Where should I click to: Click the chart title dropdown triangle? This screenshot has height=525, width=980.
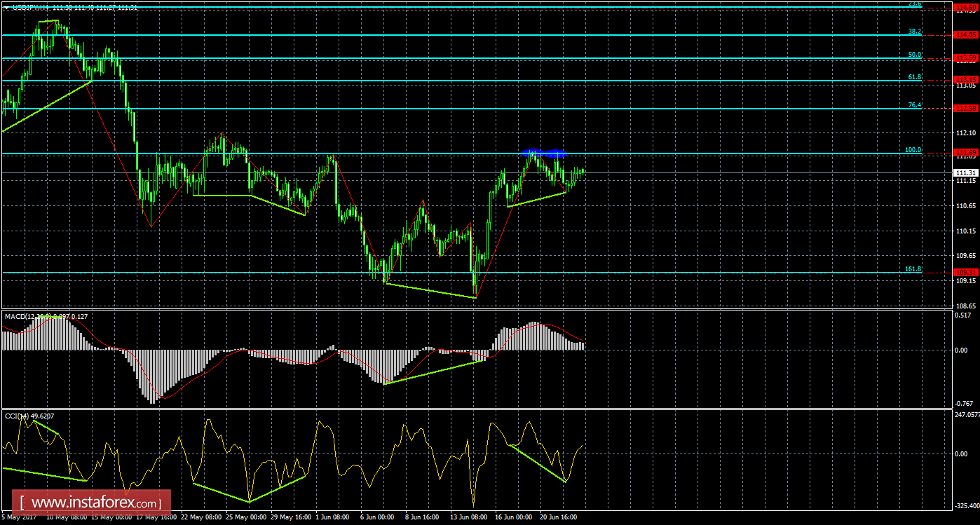[6, 7]
